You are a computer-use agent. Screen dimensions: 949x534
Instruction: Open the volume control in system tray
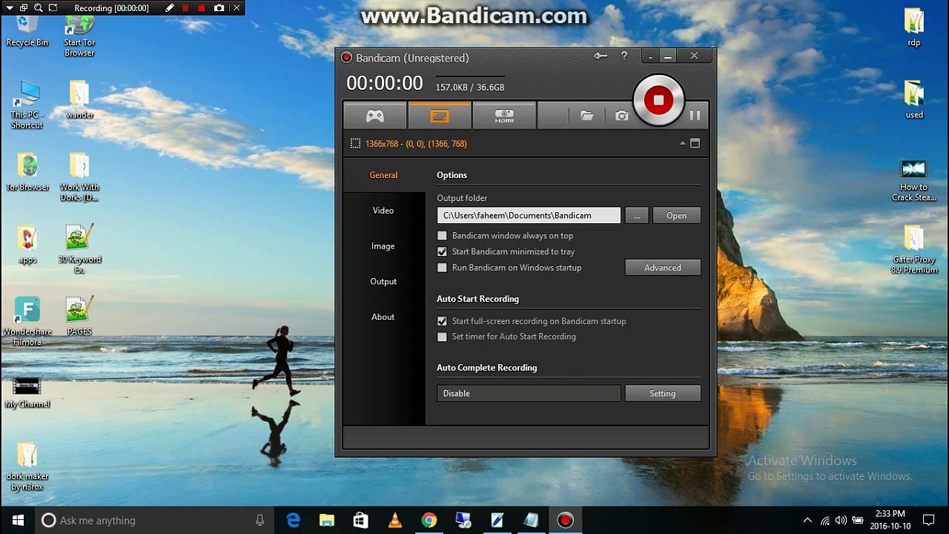pyautogui.click(x=841, y=520)
